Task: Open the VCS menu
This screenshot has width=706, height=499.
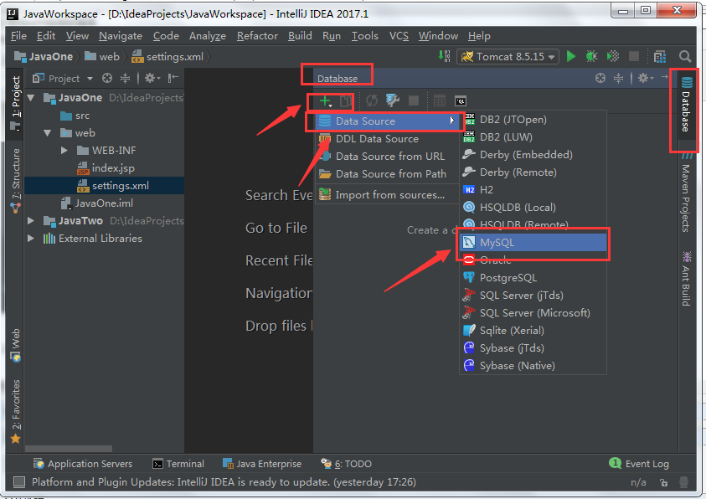Action: pos(399,35)
